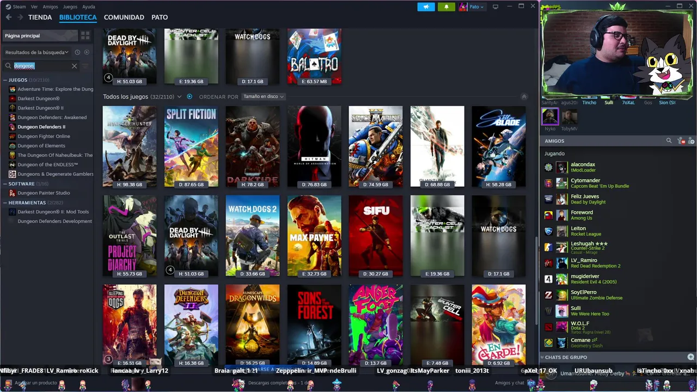The height and width of the screenshot is (392, 697).
Task: Click W.O.L.F Dota 2 avatar
Action: tap(561, 327)
